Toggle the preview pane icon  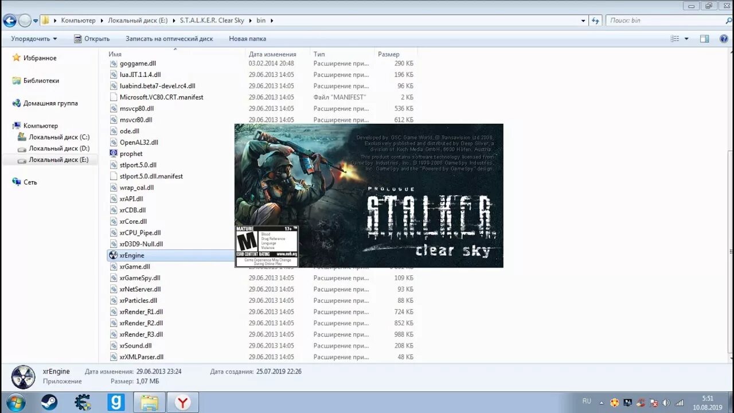[x=705, y=38]
